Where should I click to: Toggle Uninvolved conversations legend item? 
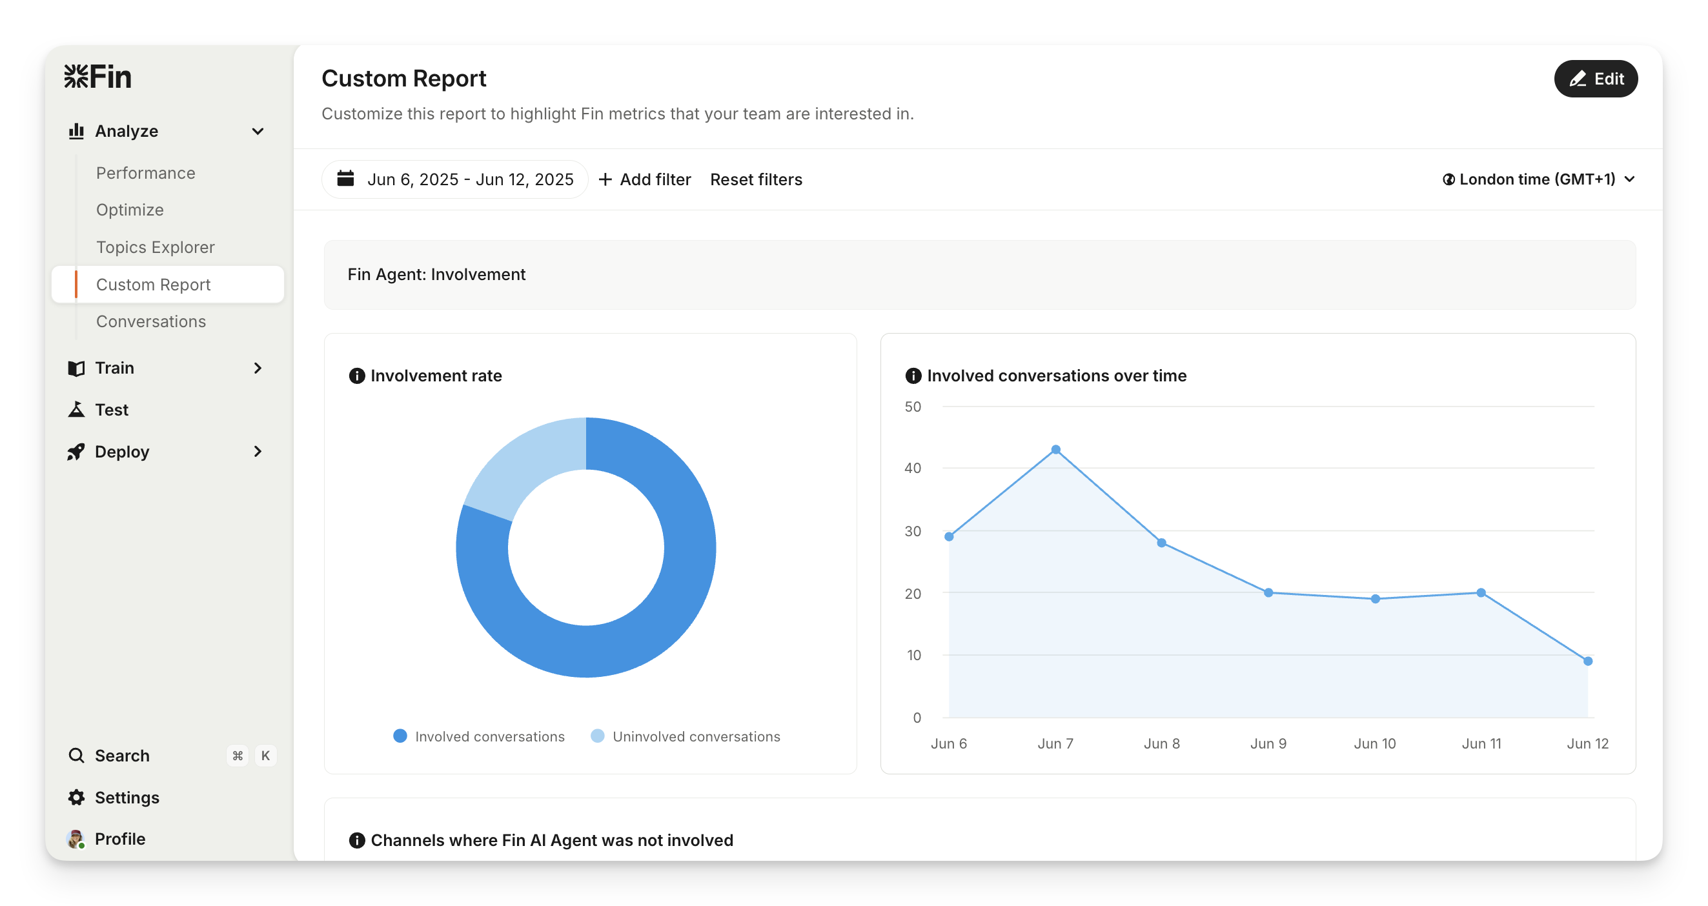pyautogui.click(x=686, y=736)
